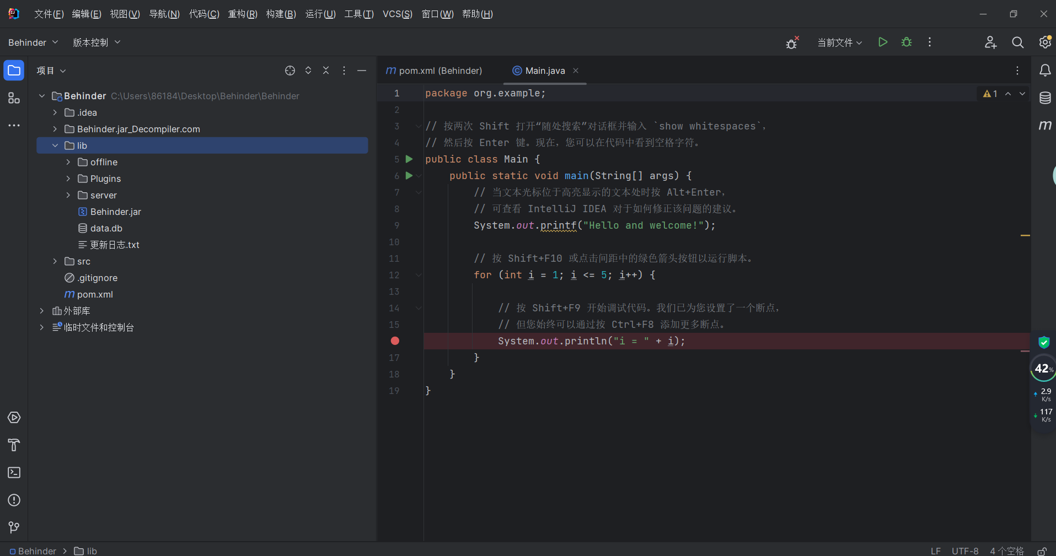Viewport: 1056px width, 556px height.
Task: Change UTF-8 file encoding in status bar
Action: click(x=965, y=551)
